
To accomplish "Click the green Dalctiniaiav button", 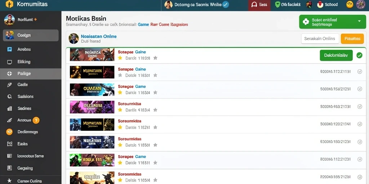I will pyautogui.click(x=336, y=55).
